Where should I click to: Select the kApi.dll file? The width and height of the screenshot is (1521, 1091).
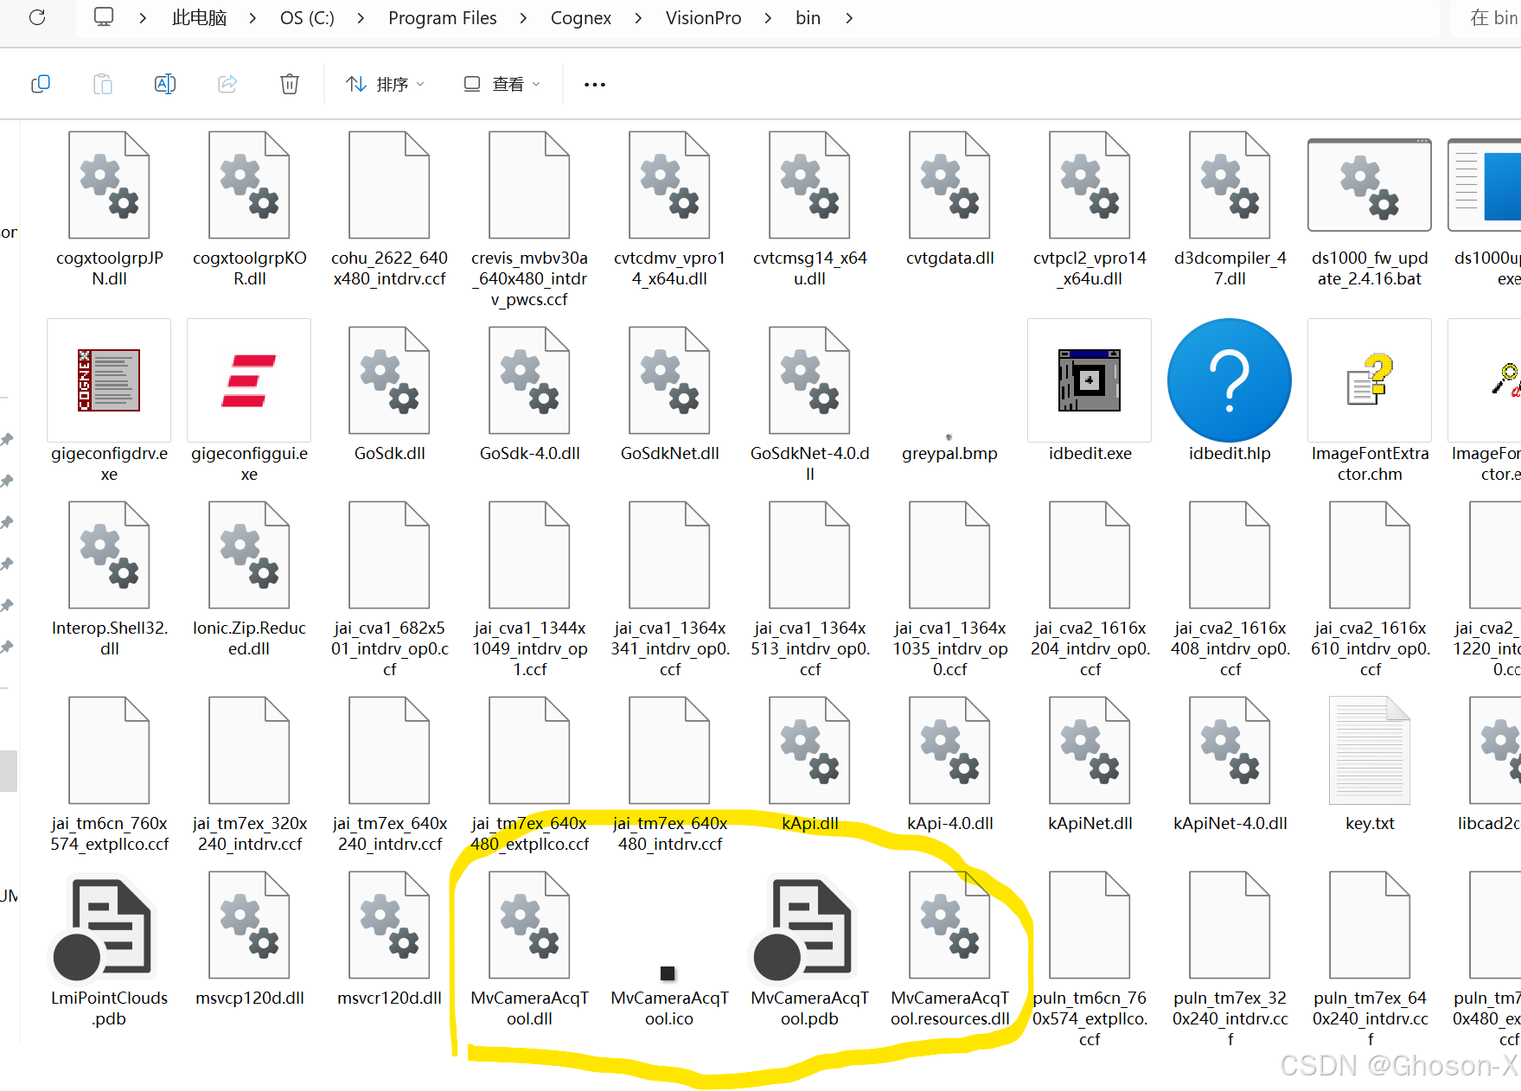pos(809,749)
